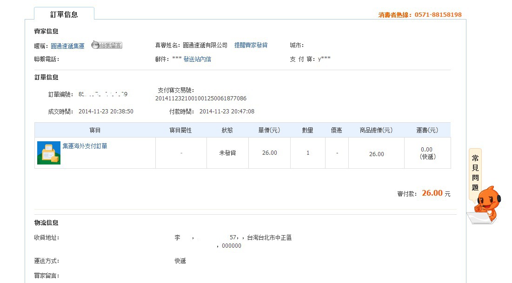The height and width of the screenshot is (283, 512).
Task: Click the postal code 000000
Action: point(232,246)
